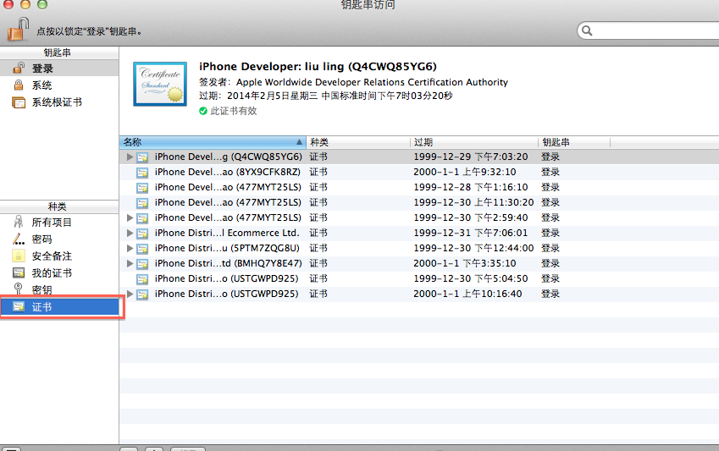
Task: Click certificate icon of 5PTM7ZQG8U row
Action: click(x=142, y=249)
